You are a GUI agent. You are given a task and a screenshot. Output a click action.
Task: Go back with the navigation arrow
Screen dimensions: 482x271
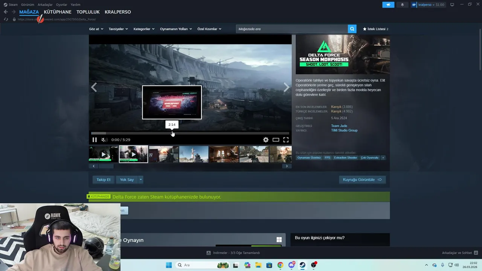[6, 12]
